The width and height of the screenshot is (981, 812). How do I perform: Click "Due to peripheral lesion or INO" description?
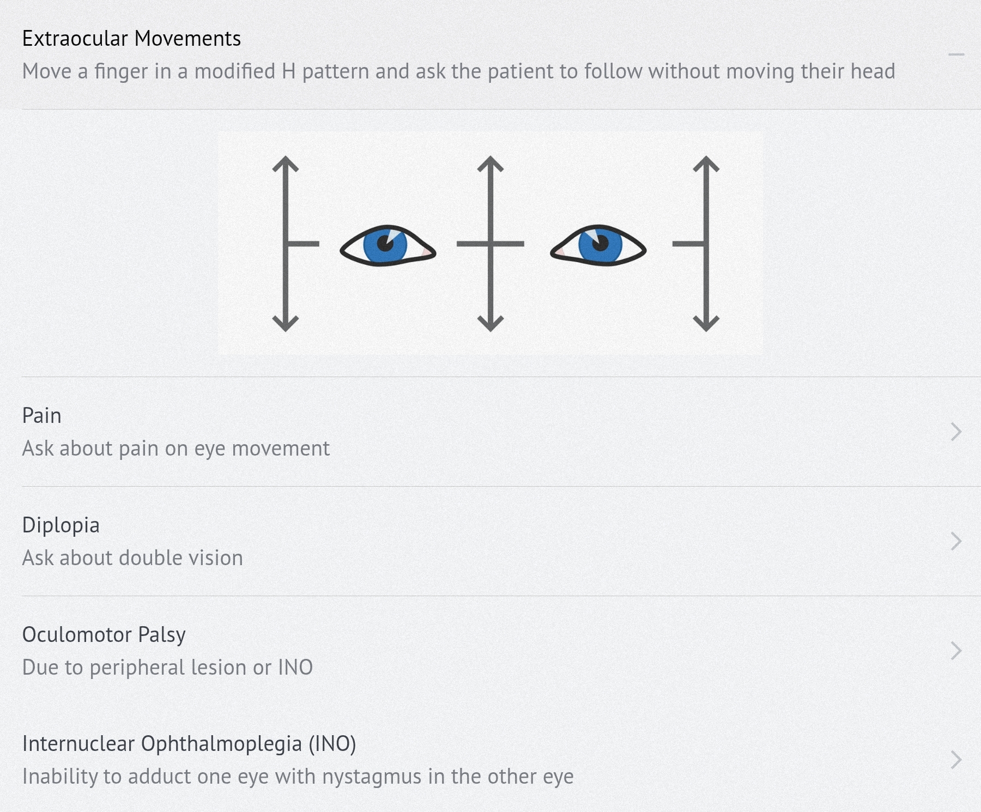167,668
